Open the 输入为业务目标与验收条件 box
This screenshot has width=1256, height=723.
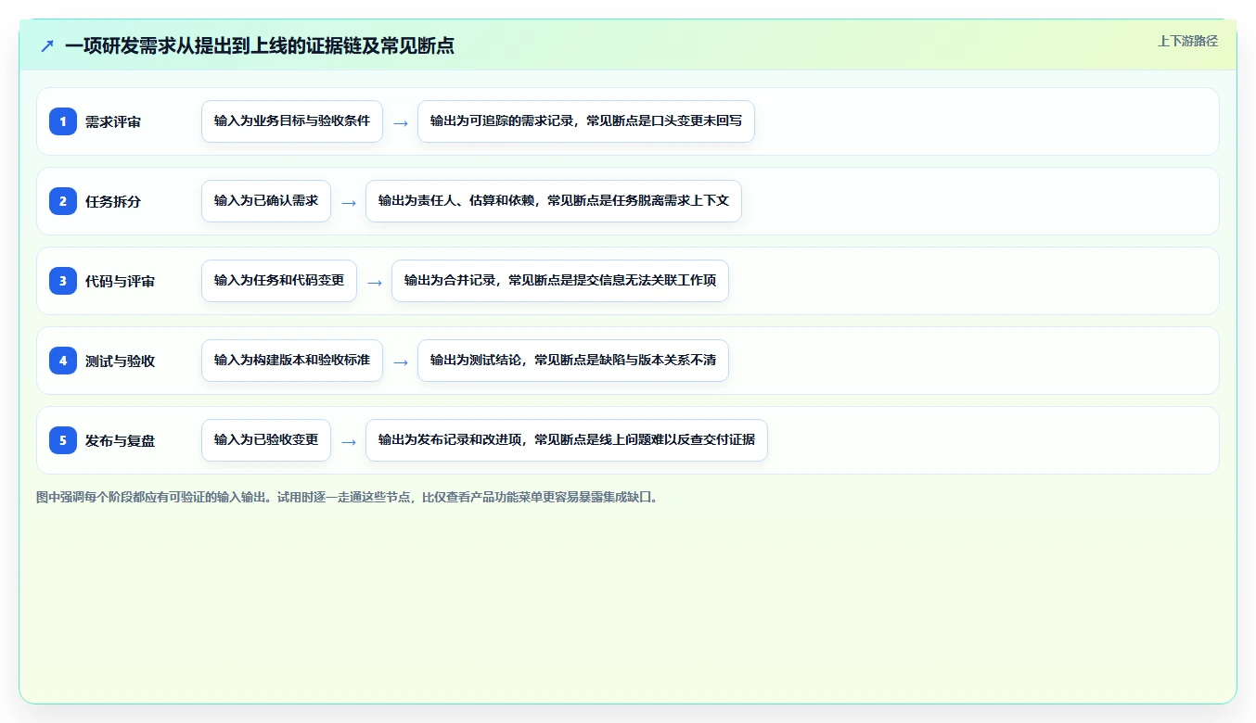[x=292, y=121]
